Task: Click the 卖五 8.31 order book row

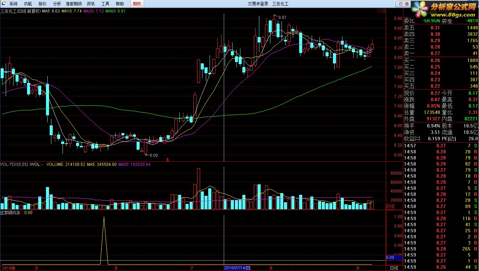Action: [x=441, y=28]
